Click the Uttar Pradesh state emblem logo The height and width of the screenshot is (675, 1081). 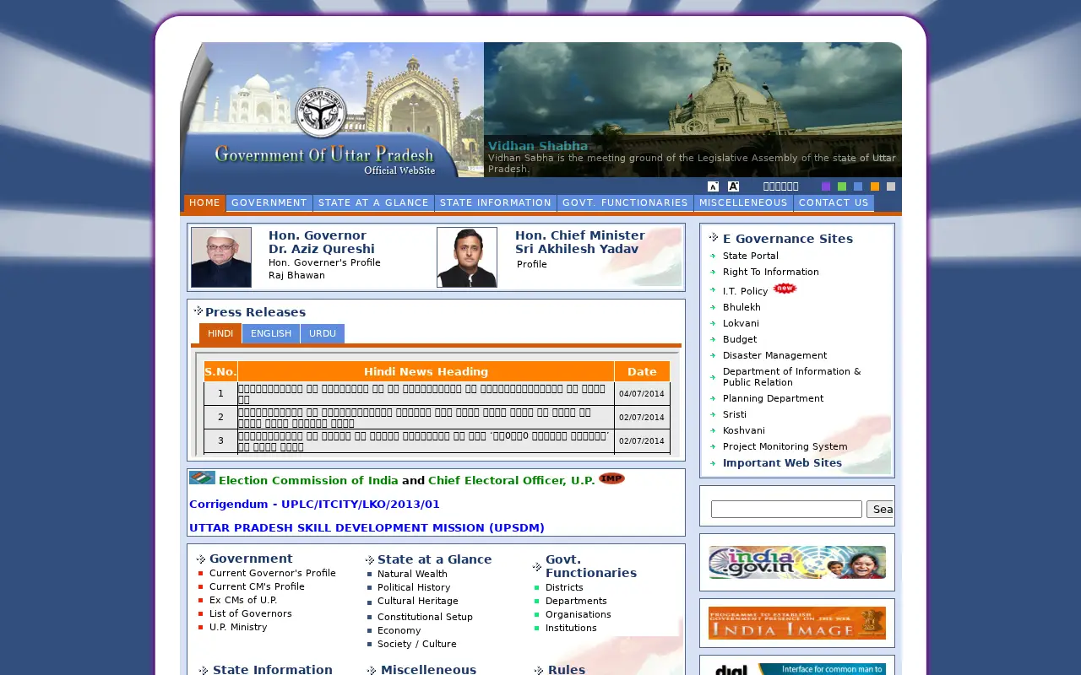click(x=321, y=112)
